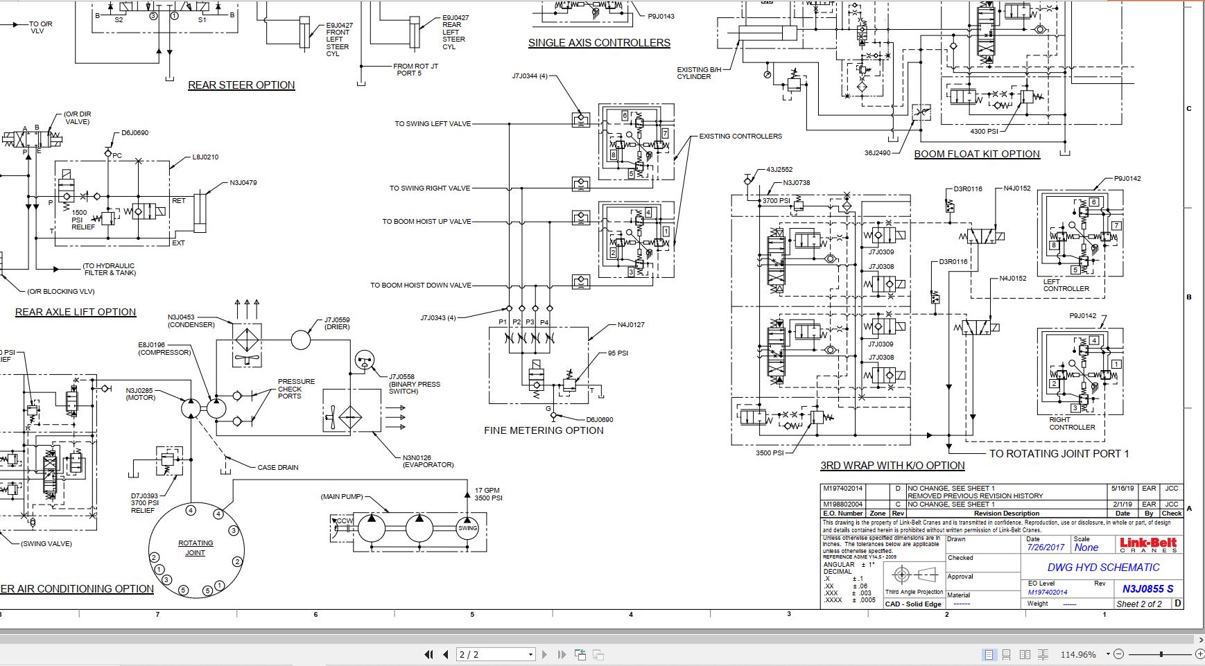
Task: Click the 114.96% zoom percentage text
Action: pyautogui.click(x=1078, y=654)
